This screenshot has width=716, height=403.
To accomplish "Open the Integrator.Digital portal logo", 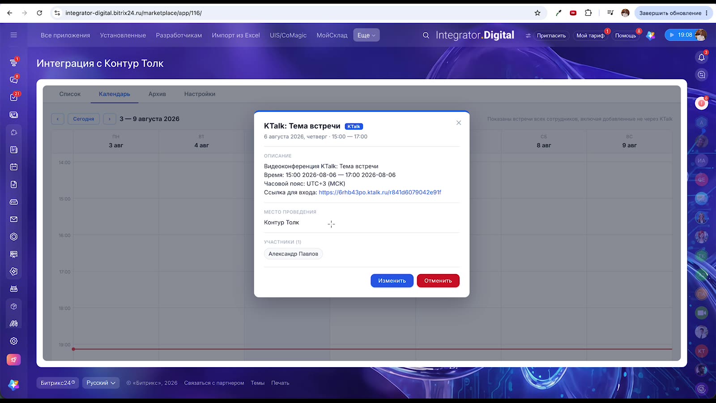I will coord(475,35).
